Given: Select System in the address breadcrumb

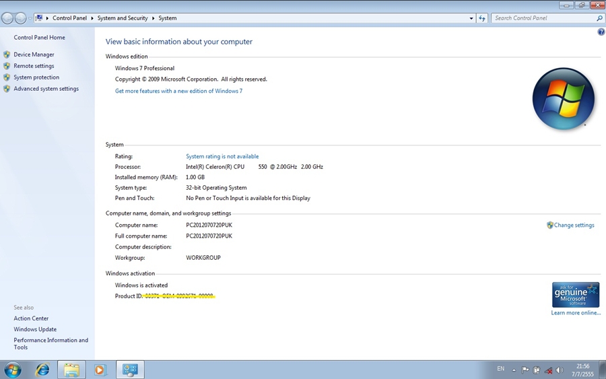Looking at the screenshot, I should 168,18.
